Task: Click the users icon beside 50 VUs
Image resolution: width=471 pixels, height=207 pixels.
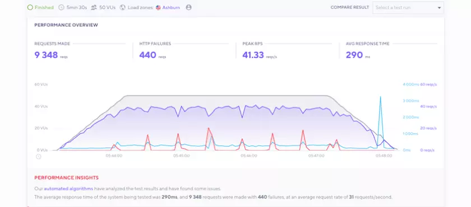Action: (x=94, y=7)
